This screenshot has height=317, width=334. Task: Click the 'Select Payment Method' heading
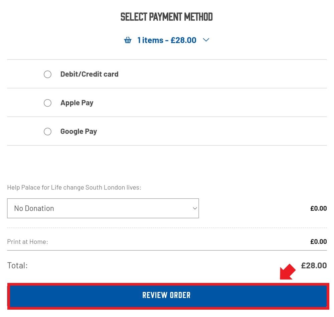[x=167, y=17]
